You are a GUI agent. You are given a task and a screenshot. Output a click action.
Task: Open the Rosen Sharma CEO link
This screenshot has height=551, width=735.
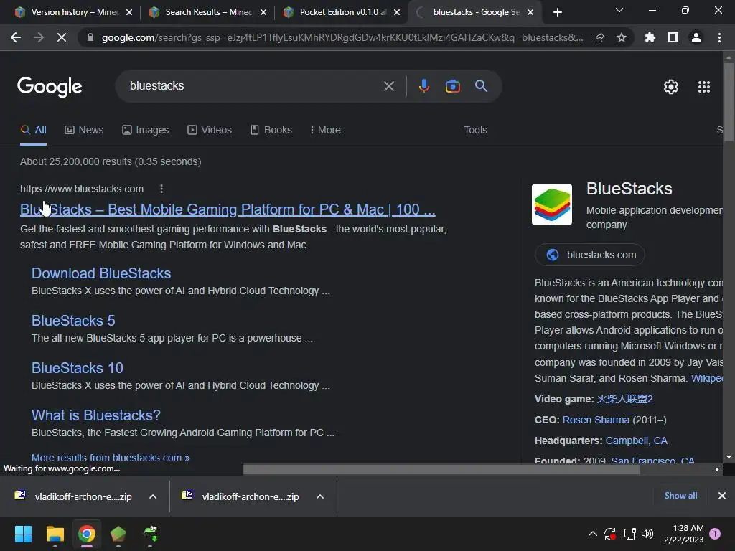[596, 420]
